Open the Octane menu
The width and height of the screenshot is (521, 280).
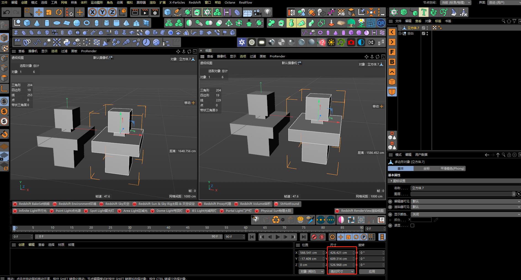230,2
